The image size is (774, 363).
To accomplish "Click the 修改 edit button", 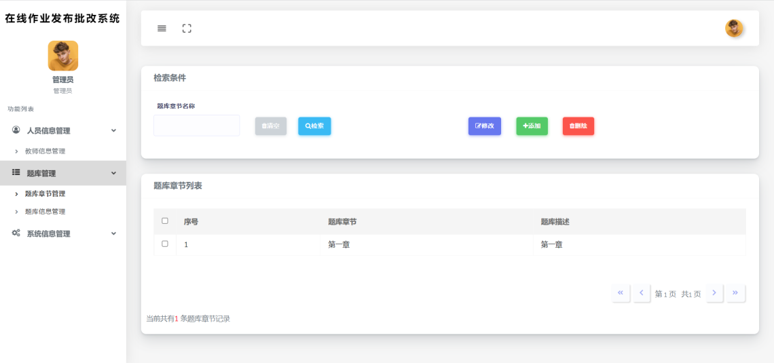I will (x=484, y=126).
